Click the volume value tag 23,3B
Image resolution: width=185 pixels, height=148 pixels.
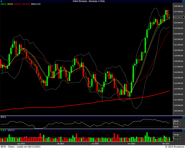pos(176,138)
